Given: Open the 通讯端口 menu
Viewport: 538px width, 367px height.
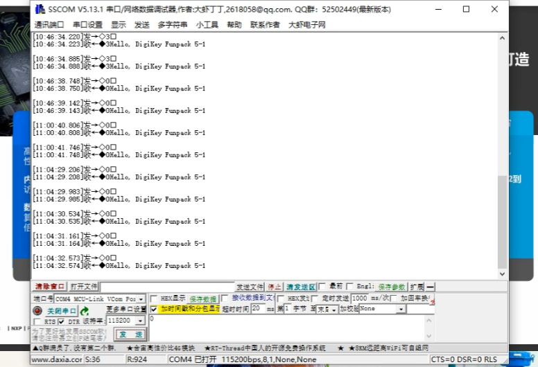Looking at the screenshot, I should (x=49, y=25).
